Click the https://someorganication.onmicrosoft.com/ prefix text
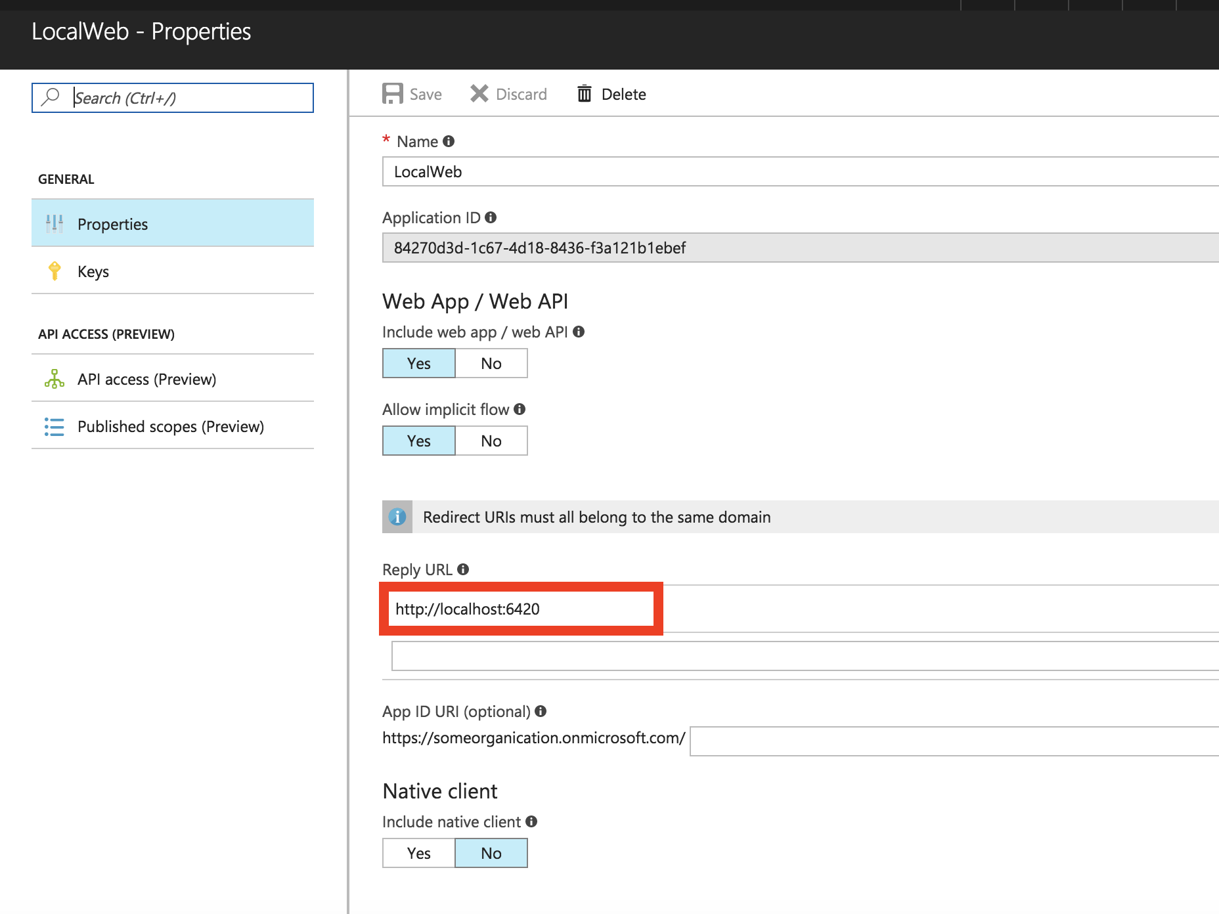Image resolution: width=1219 pixels, height=914 pixels. pyautogui.click(x=534, y=738)
